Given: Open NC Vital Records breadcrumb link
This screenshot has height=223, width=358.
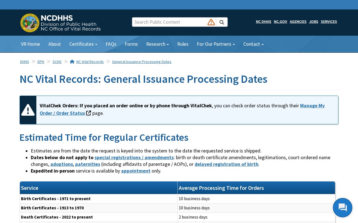Looking at the screenshot, I should pyautogui.click(x=90, y=62).
